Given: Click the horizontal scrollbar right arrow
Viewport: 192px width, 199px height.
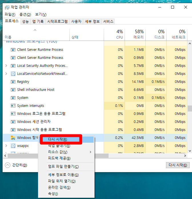Looking at the screenshot, I should point(185,156).
